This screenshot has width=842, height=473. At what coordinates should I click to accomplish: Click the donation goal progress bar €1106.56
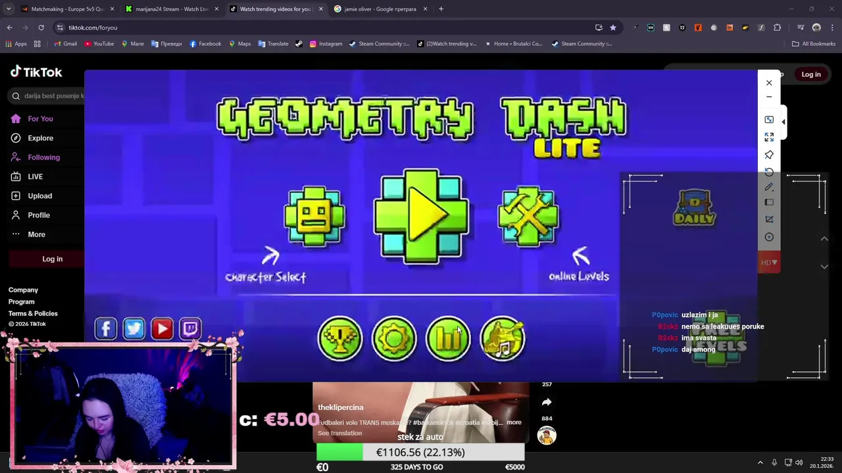tap(420, 452)
